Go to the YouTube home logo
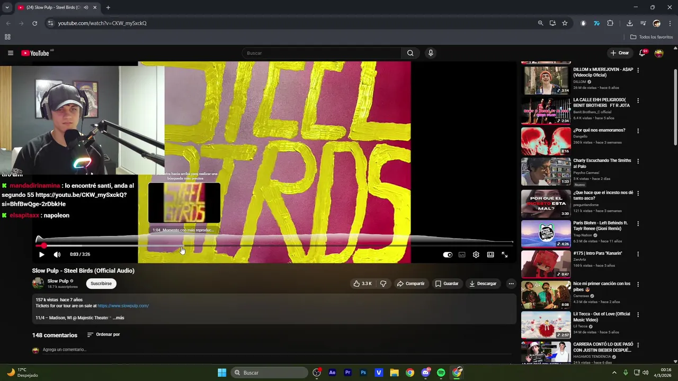 point(35,53)
